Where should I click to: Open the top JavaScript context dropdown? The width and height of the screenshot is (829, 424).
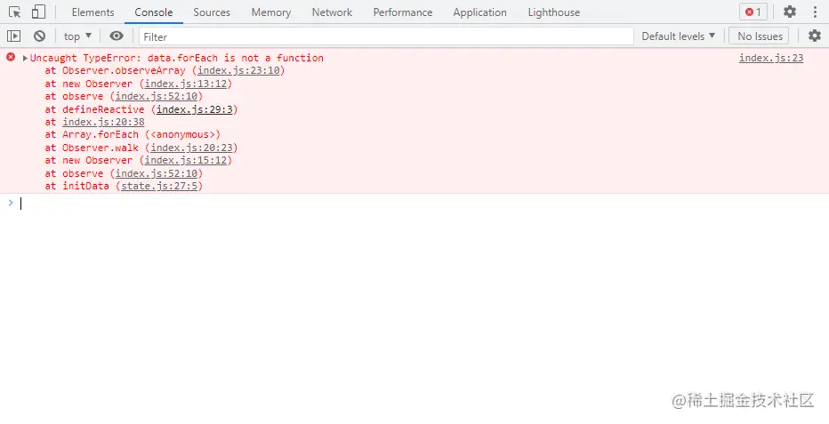[x=77, y=36]
